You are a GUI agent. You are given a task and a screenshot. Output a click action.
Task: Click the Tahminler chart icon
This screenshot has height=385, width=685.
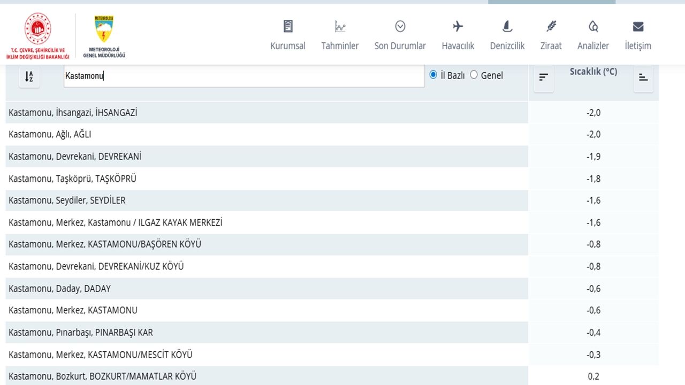(340, 26)
